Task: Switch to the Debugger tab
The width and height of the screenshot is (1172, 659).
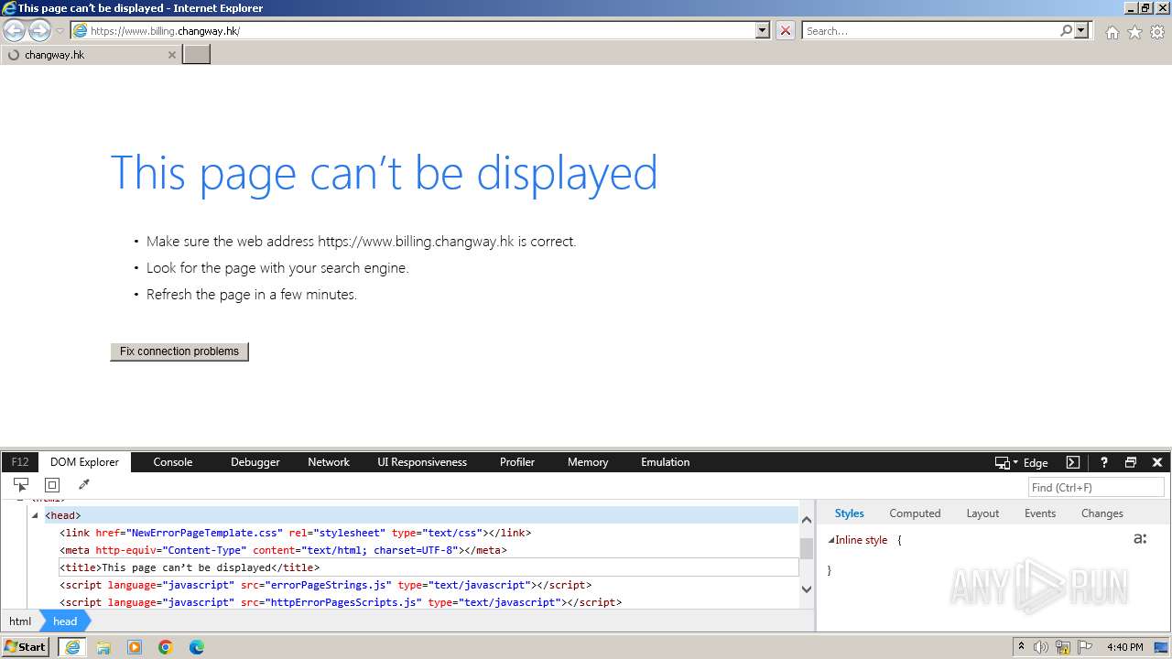Action: tap(255, 462)
